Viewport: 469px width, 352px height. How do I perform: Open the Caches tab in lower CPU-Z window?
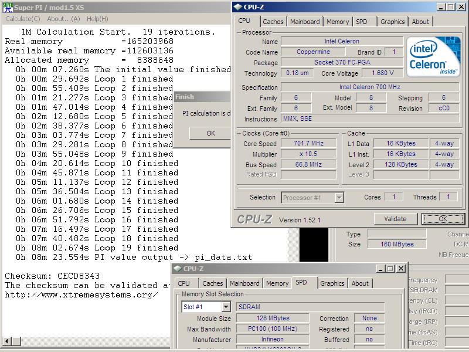coord(212,283)
